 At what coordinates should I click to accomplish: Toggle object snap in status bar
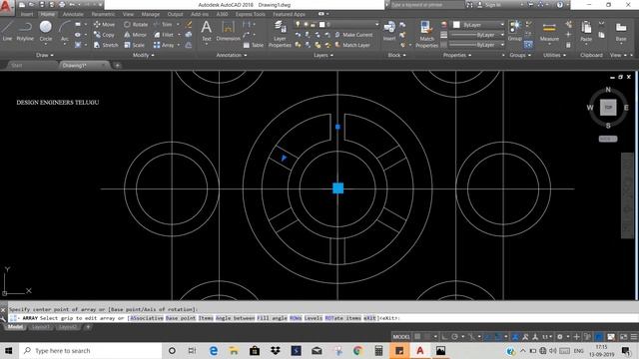pyautogui.click(x=498, y=337)
